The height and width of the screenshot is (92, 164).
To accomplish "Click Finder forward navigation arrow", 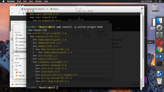I will pos(19,28).
